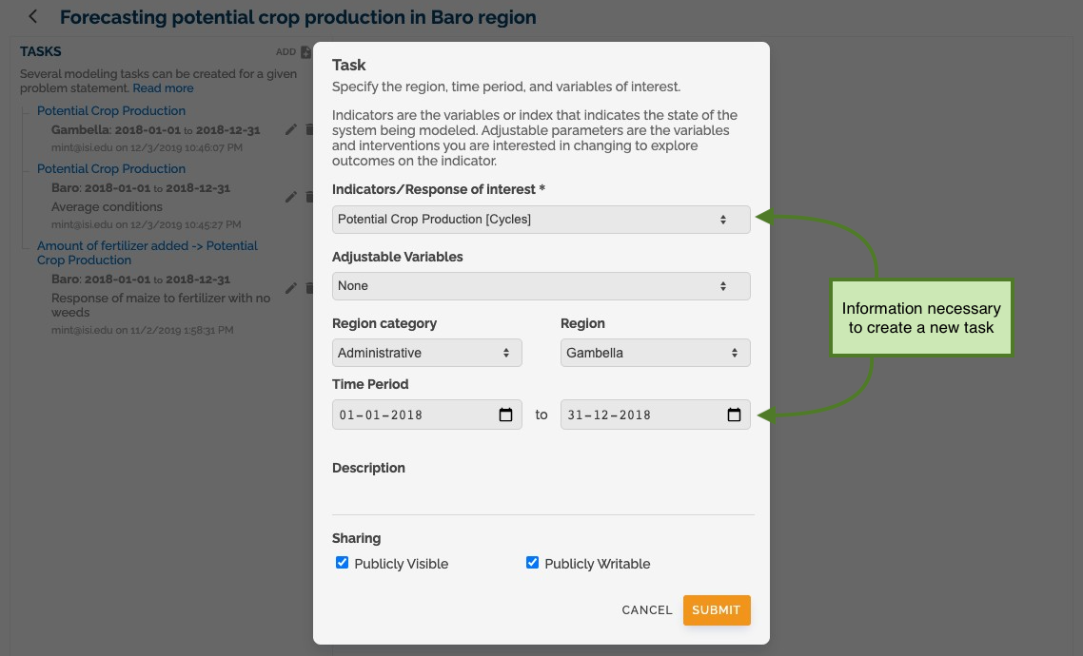This screenshot has width=1083, height=656.
Task: Open the Indicators/Response of interest dropdown
Action: pyautogui.click(x=541, y=220)
